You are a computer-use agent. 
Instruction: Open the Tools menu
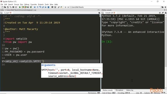(47, 4)
